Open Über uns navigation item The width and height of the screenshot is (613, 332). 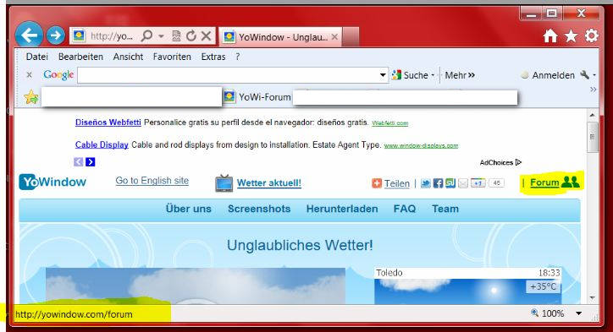point(189,209)
